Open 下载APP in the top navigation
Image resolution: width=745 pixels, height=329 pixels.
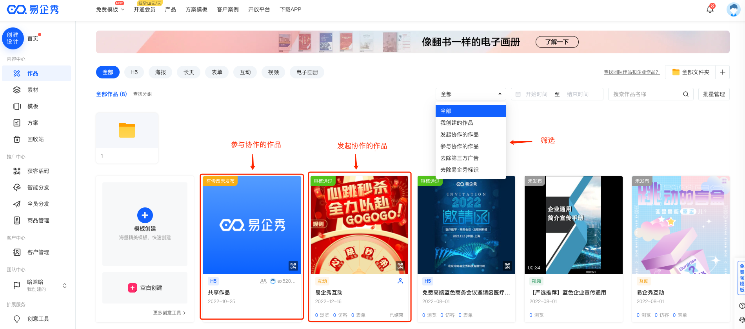[x=291, y=9]
